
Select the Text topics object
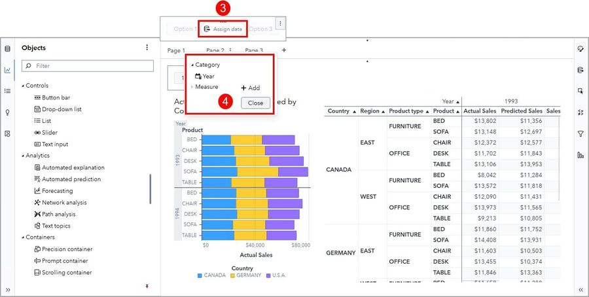pos(52,226)
